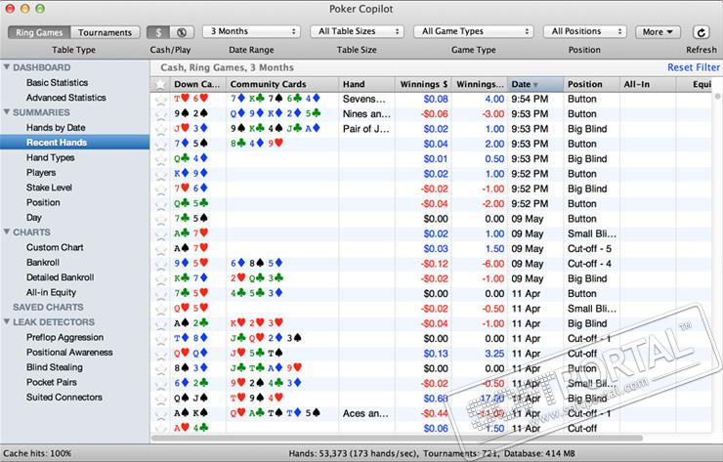Open the Position summary in sidebar

43,202
